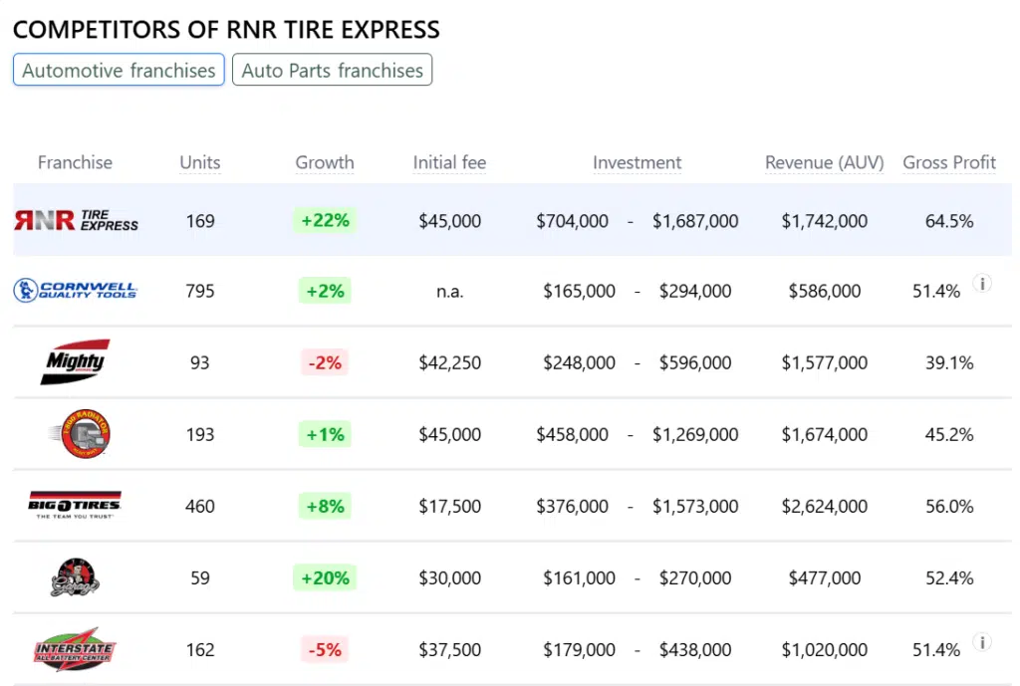Open the Cornwell Quality Tools logo

click(x=76, y=291)
